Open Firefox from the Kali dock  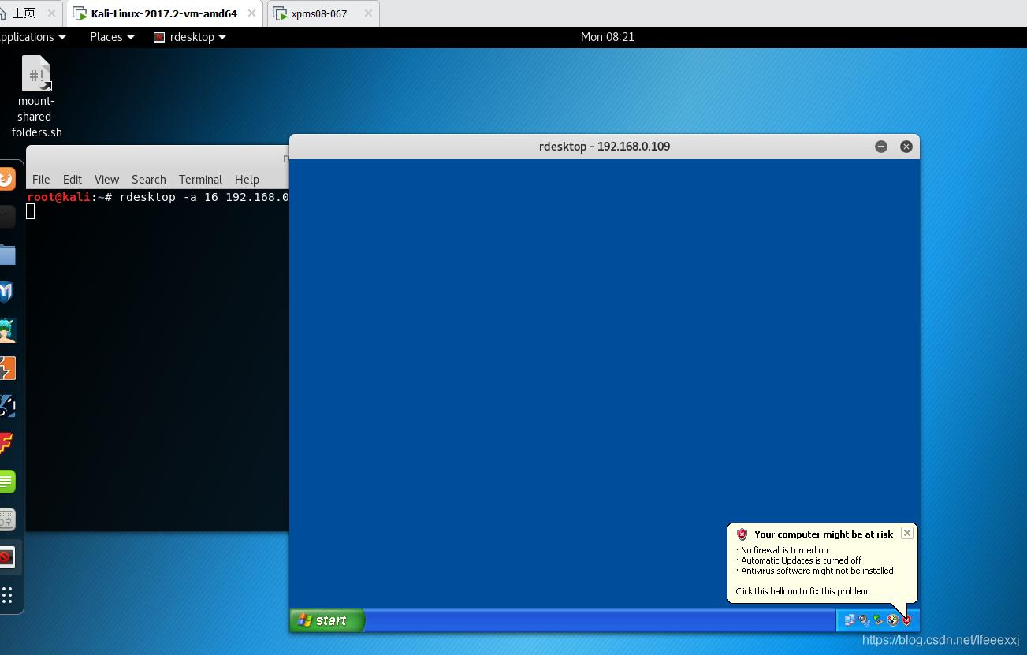6,179
